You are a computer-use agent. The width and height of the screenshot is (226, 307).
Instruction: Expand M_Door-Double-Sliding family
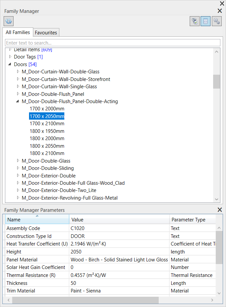click(x=18, y=168)
